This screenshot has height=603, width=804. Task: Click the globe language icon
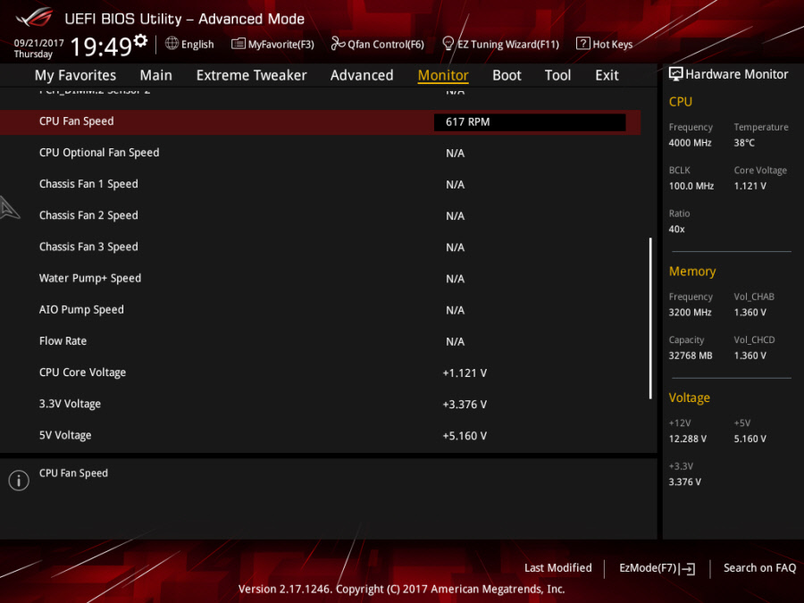[x=172, y=44]
